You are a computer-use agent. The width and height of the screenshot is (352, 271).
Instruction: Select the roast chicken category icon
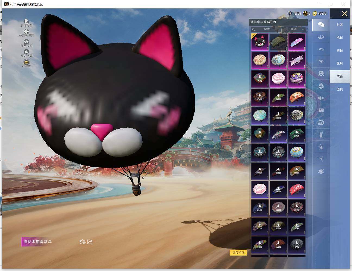click(x=321, y=171)
